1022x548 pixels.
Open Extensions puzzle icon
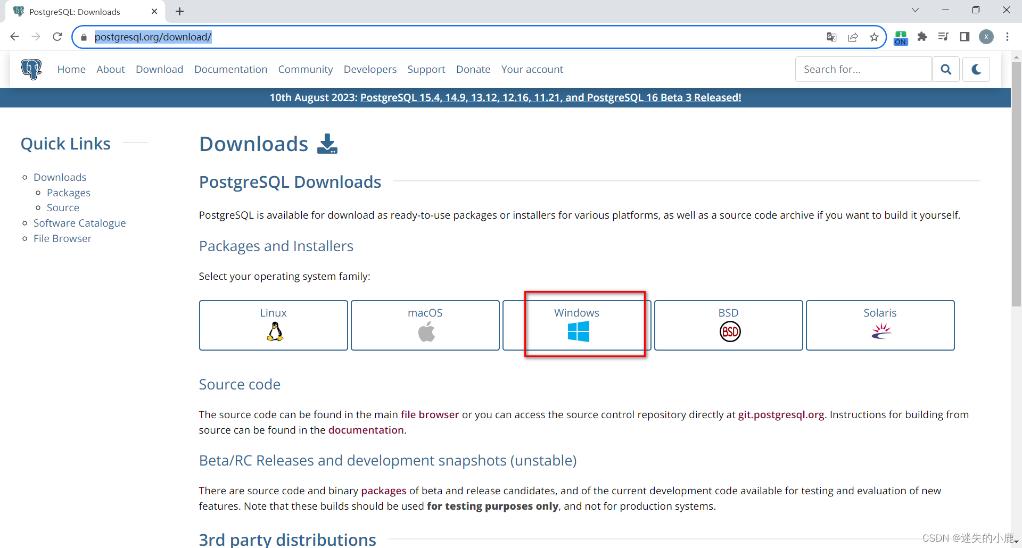[x=922, y=37]
